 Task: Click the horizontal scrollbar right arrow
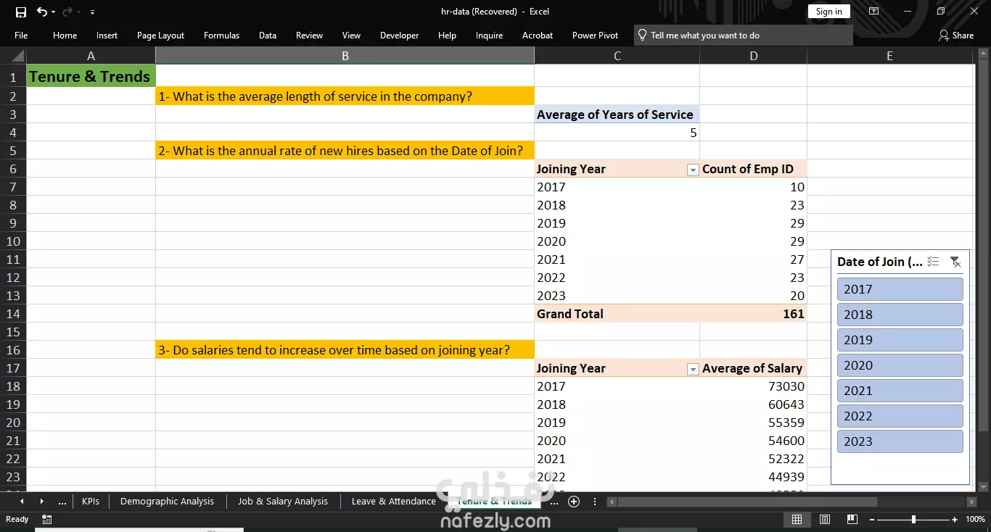point(972,502)
